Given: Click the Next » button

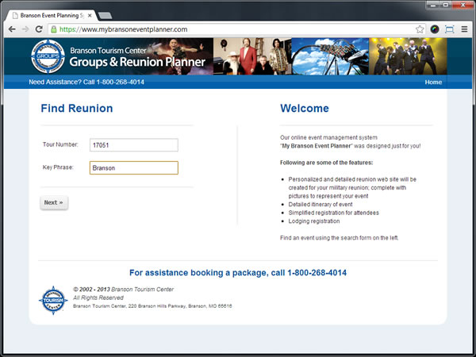Looking at the screenshot, I should (x=54, y=202).
